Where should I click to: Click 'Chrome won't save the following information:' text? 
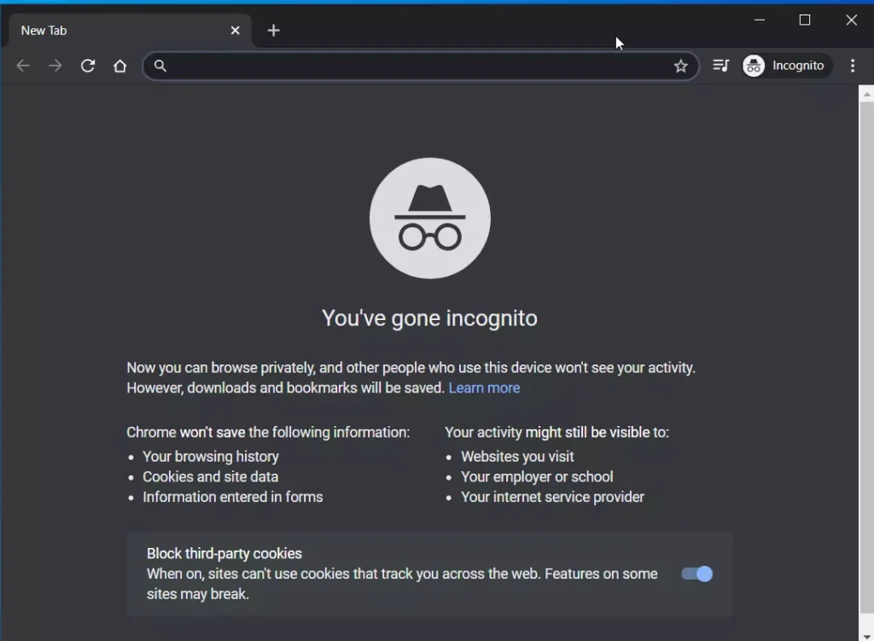pyautogui.click(x=268, y=433)
